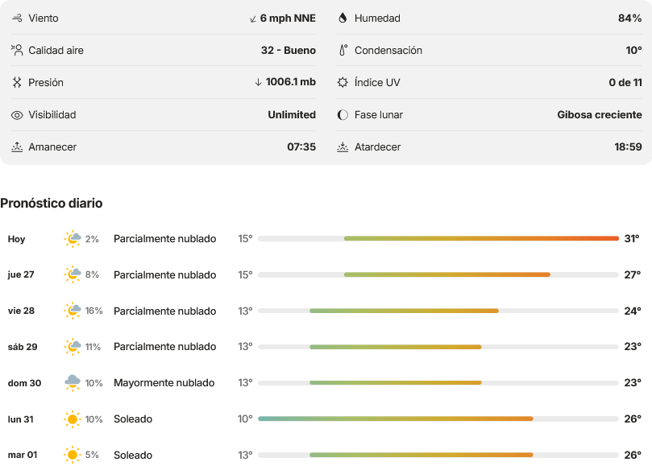Click the moon phase icon beside Fase lunar
Viewport: 652px width, 470px height.
343,114
